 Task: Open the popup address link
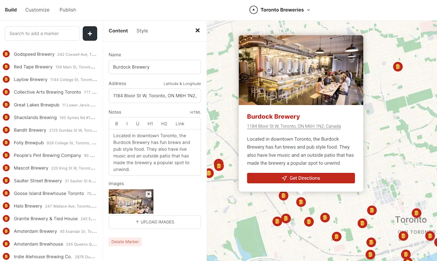coord(294,126)
